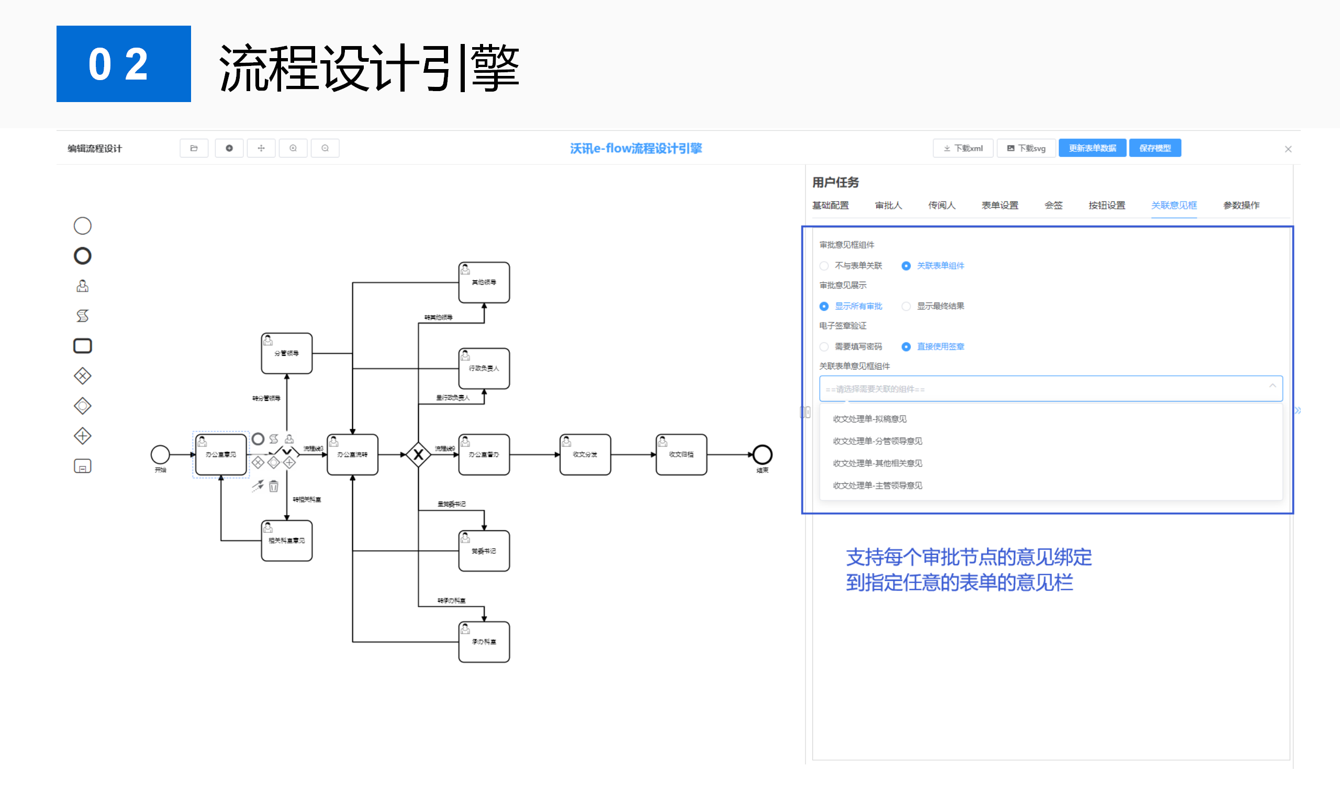Click the 保存模型 button
The width and height of the screenshot is (1340, 793).
(x=1155, y=148)
